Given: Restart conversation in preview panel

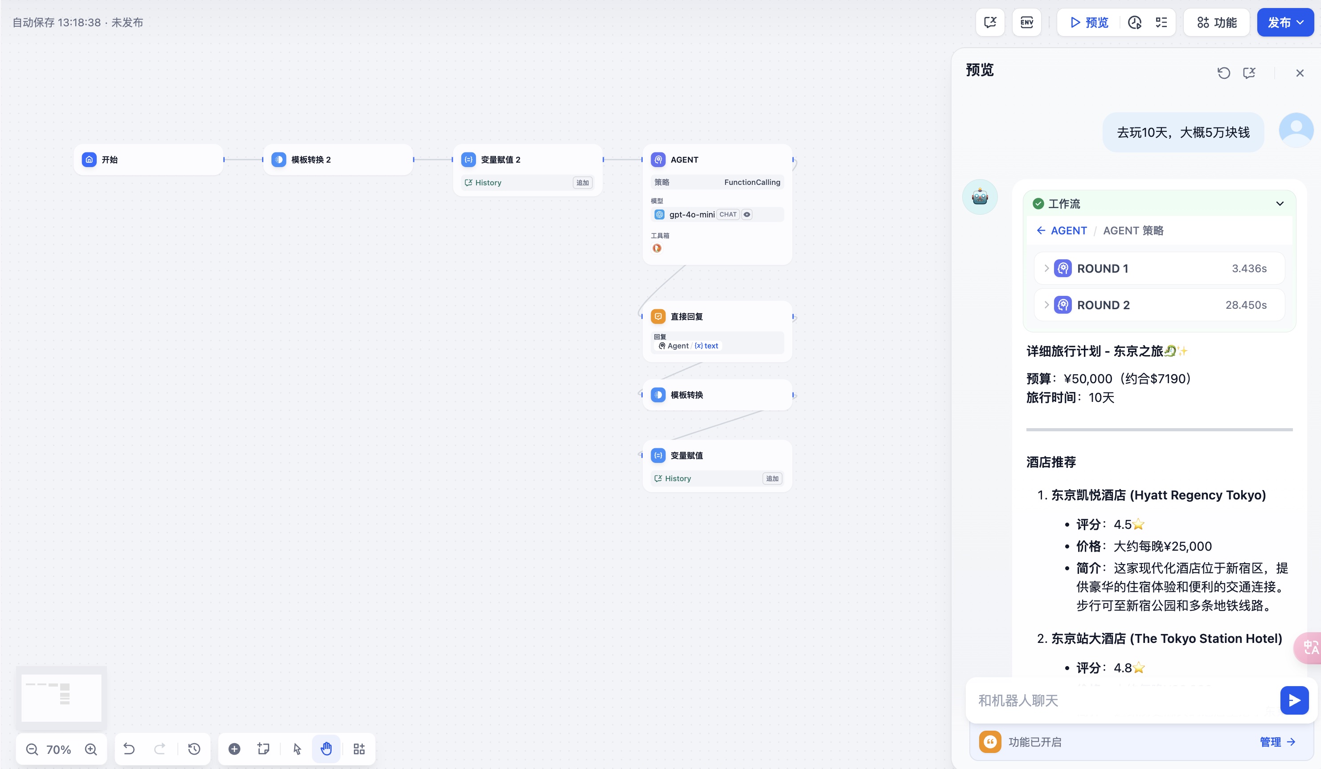Looking at the screenshot, I should (x=1223, y=73).
